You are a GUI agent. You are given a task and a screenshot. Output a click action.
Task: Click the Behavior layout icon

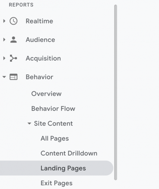[13, 77]
